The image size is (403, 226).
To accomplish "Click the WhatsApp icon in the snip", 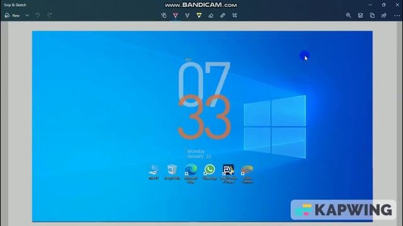I will [x=210, y=172].
